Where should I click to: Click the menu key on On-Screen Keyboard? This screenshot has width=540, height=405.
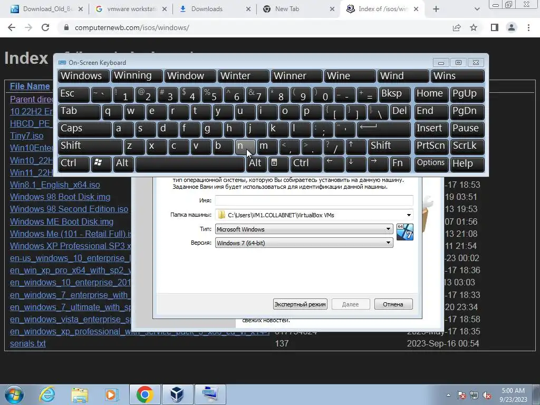278,164
